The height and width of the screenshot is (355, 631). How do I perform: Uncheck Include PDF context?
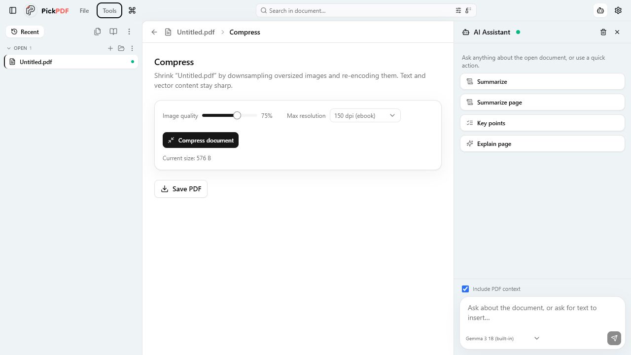coord(465,289)
